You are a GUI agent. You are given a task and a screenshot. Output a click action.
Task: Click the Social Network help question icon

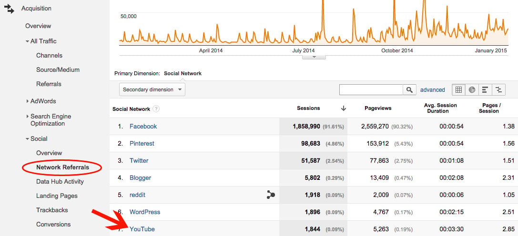click(x=156, y=109)
